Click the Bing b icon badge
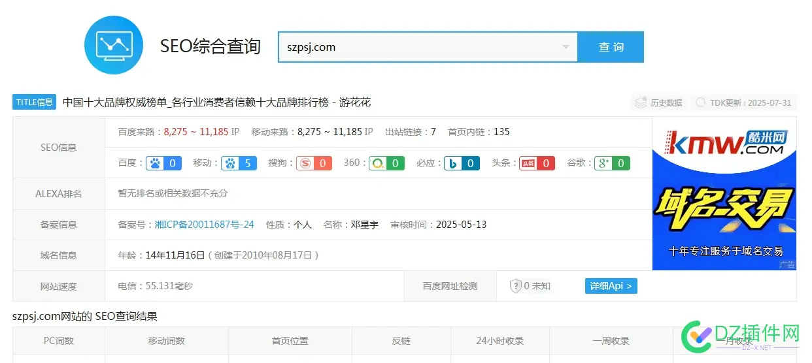The height and width of the screenshot is (363, 812). (x=462, y=163)
